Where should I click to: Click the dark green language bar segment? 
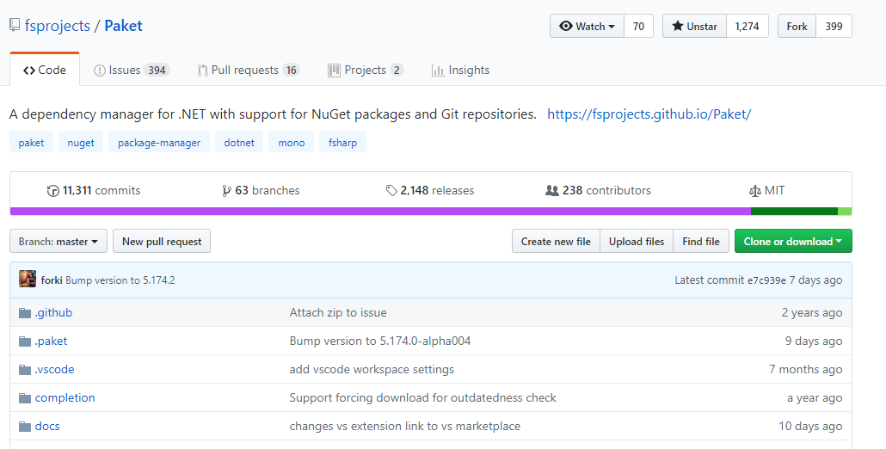[794, 212]
